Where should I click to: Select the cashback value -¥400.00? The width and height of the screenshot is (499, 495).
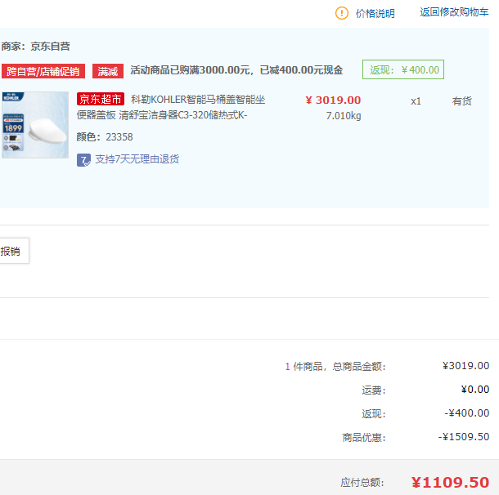(466, 413)
